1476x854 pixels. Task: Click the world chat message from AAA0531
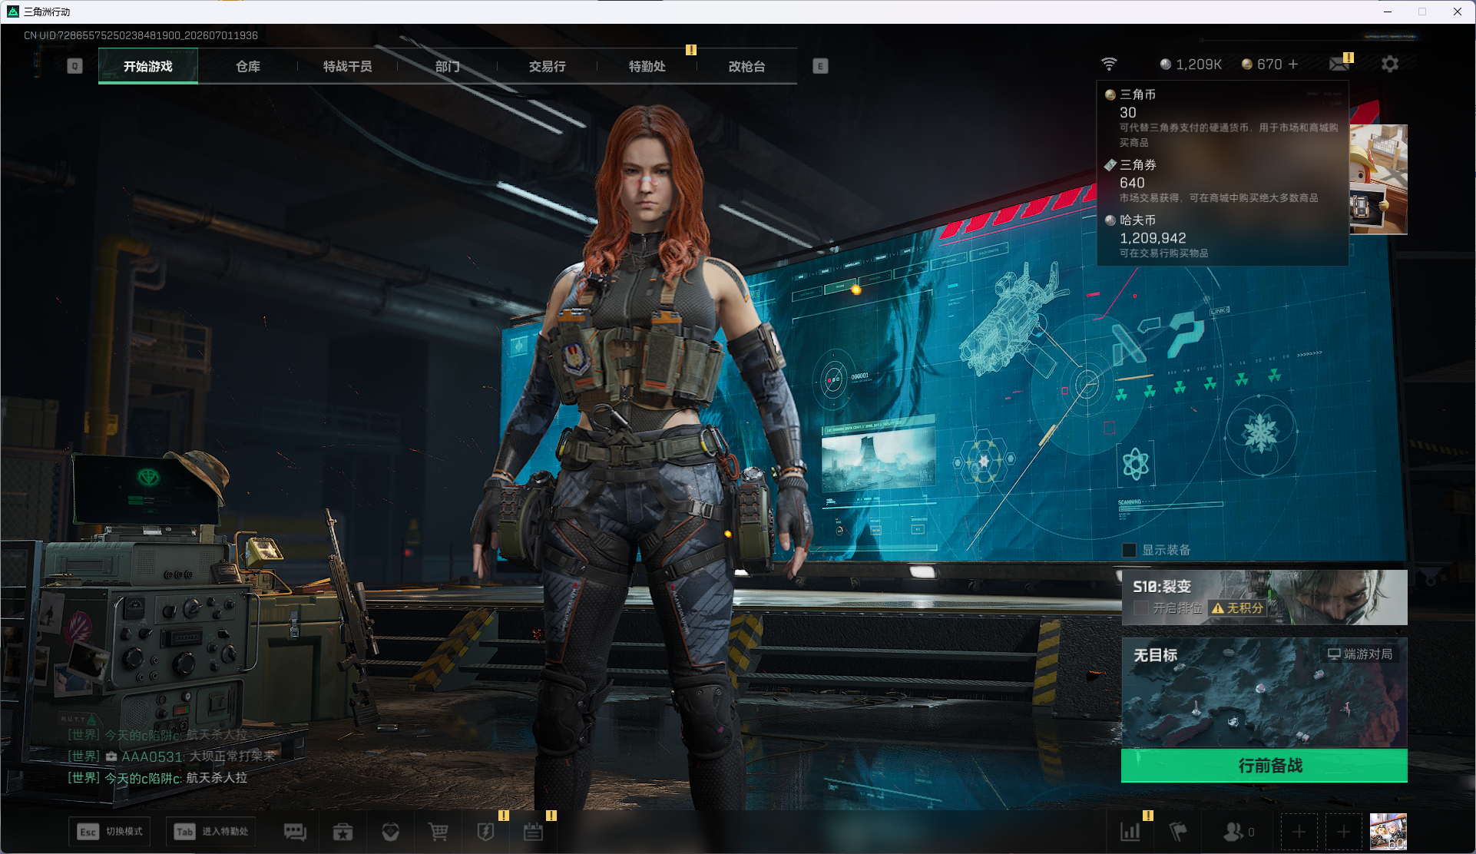[171, 756]
